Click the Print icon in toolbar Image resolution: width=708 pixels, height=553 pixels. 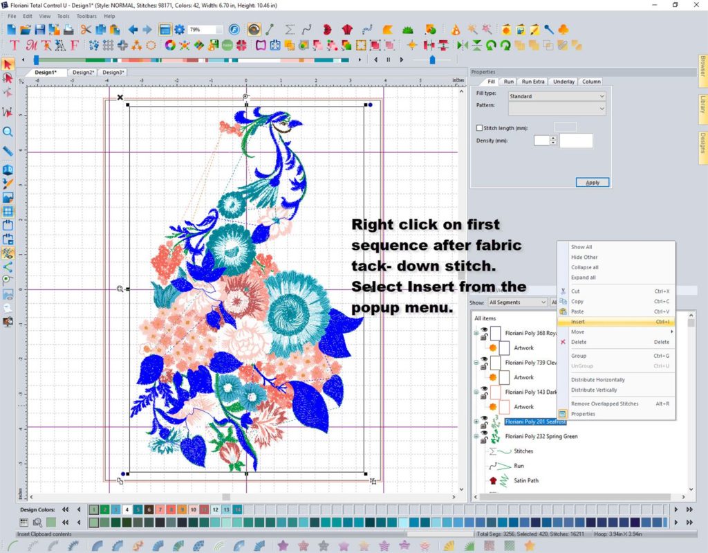pyautogui.click(x=69, y=30)
